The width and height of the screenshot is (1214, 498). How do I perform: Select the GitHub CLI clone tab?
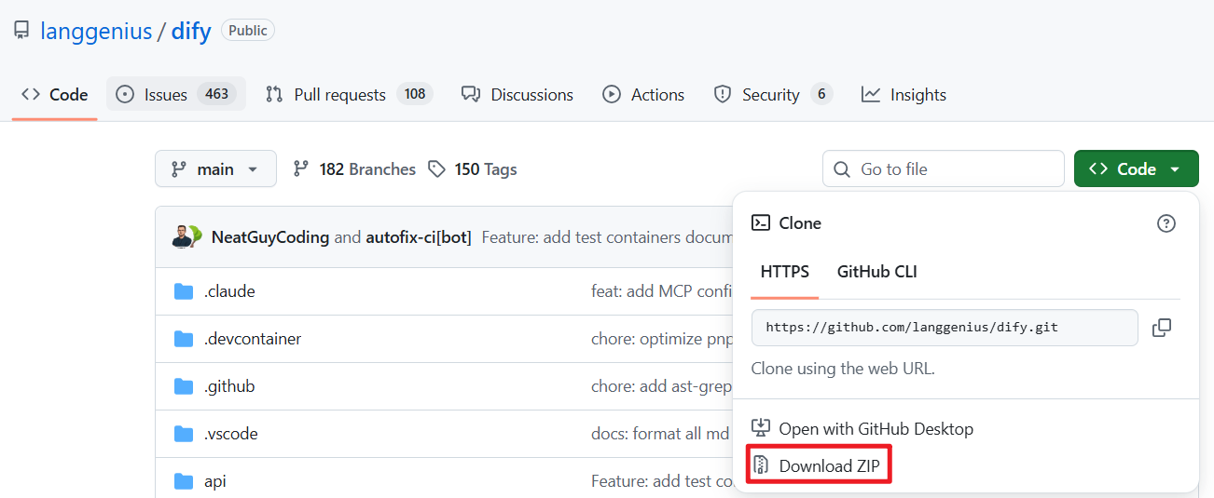[877, 273]
